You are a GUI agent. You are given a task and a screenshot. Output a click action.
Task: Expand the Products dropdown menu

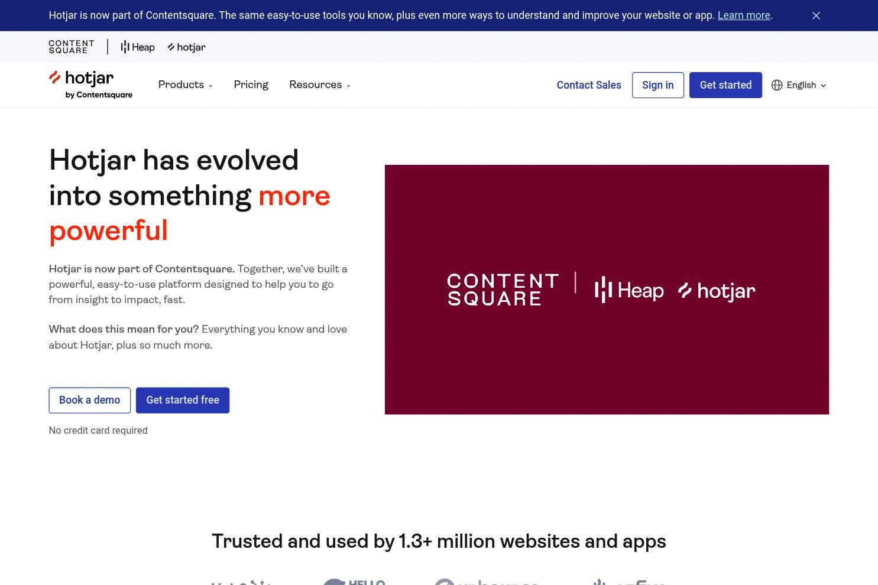click(x=185, y=84)
